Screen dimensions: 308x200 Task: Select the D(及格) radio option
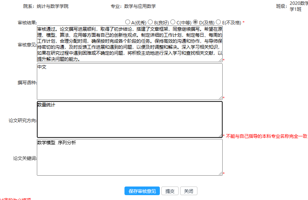(196, 22)
